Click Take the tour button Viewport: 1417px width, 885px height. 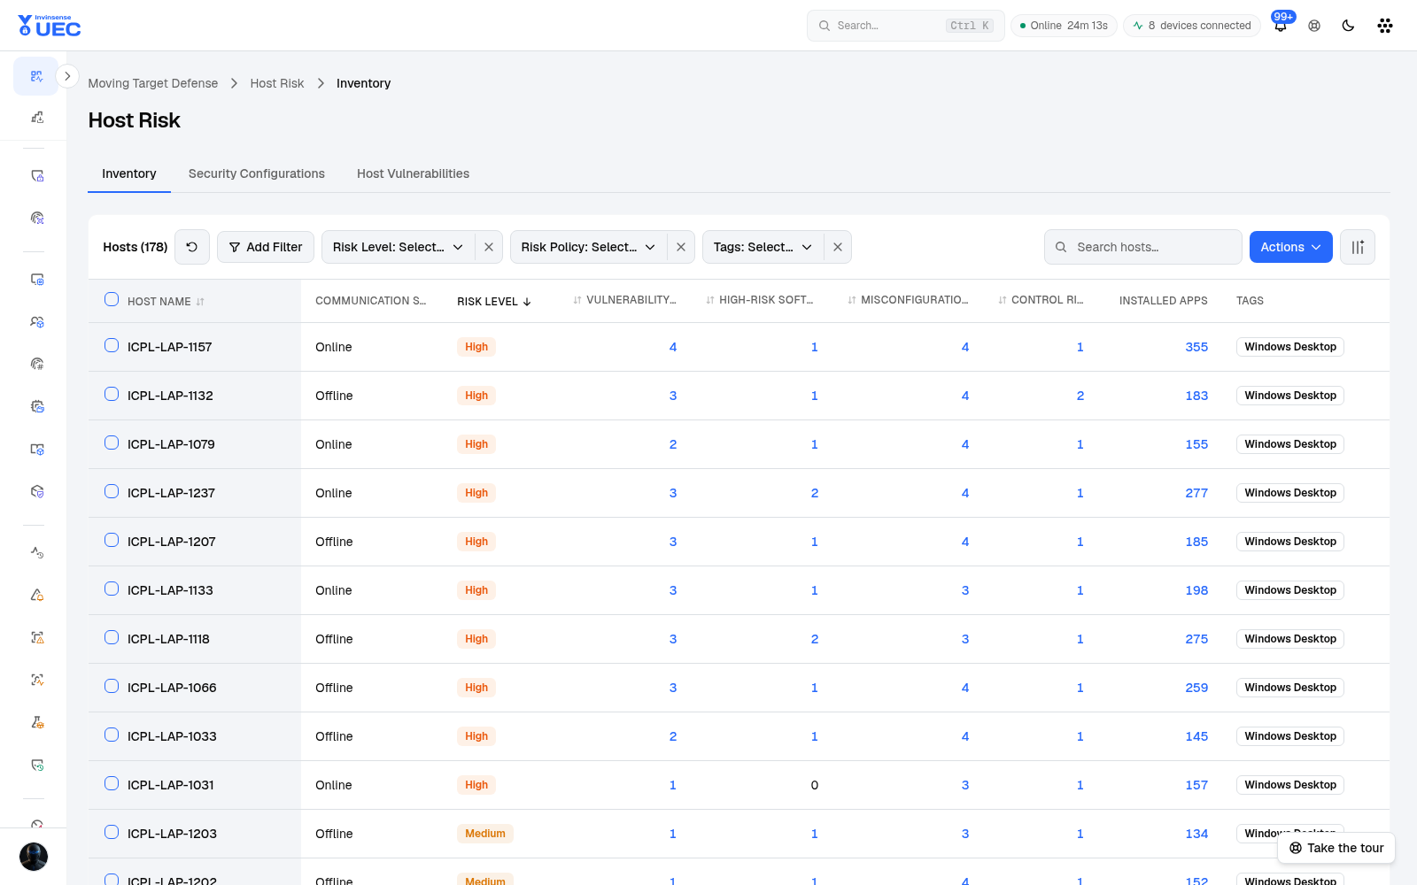(1336, 848)
